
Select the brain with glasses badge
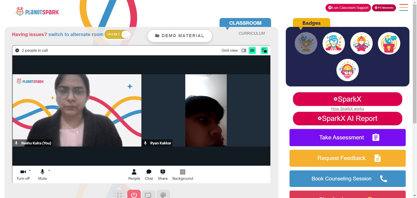pyautogui.click(x=348, y=70)
